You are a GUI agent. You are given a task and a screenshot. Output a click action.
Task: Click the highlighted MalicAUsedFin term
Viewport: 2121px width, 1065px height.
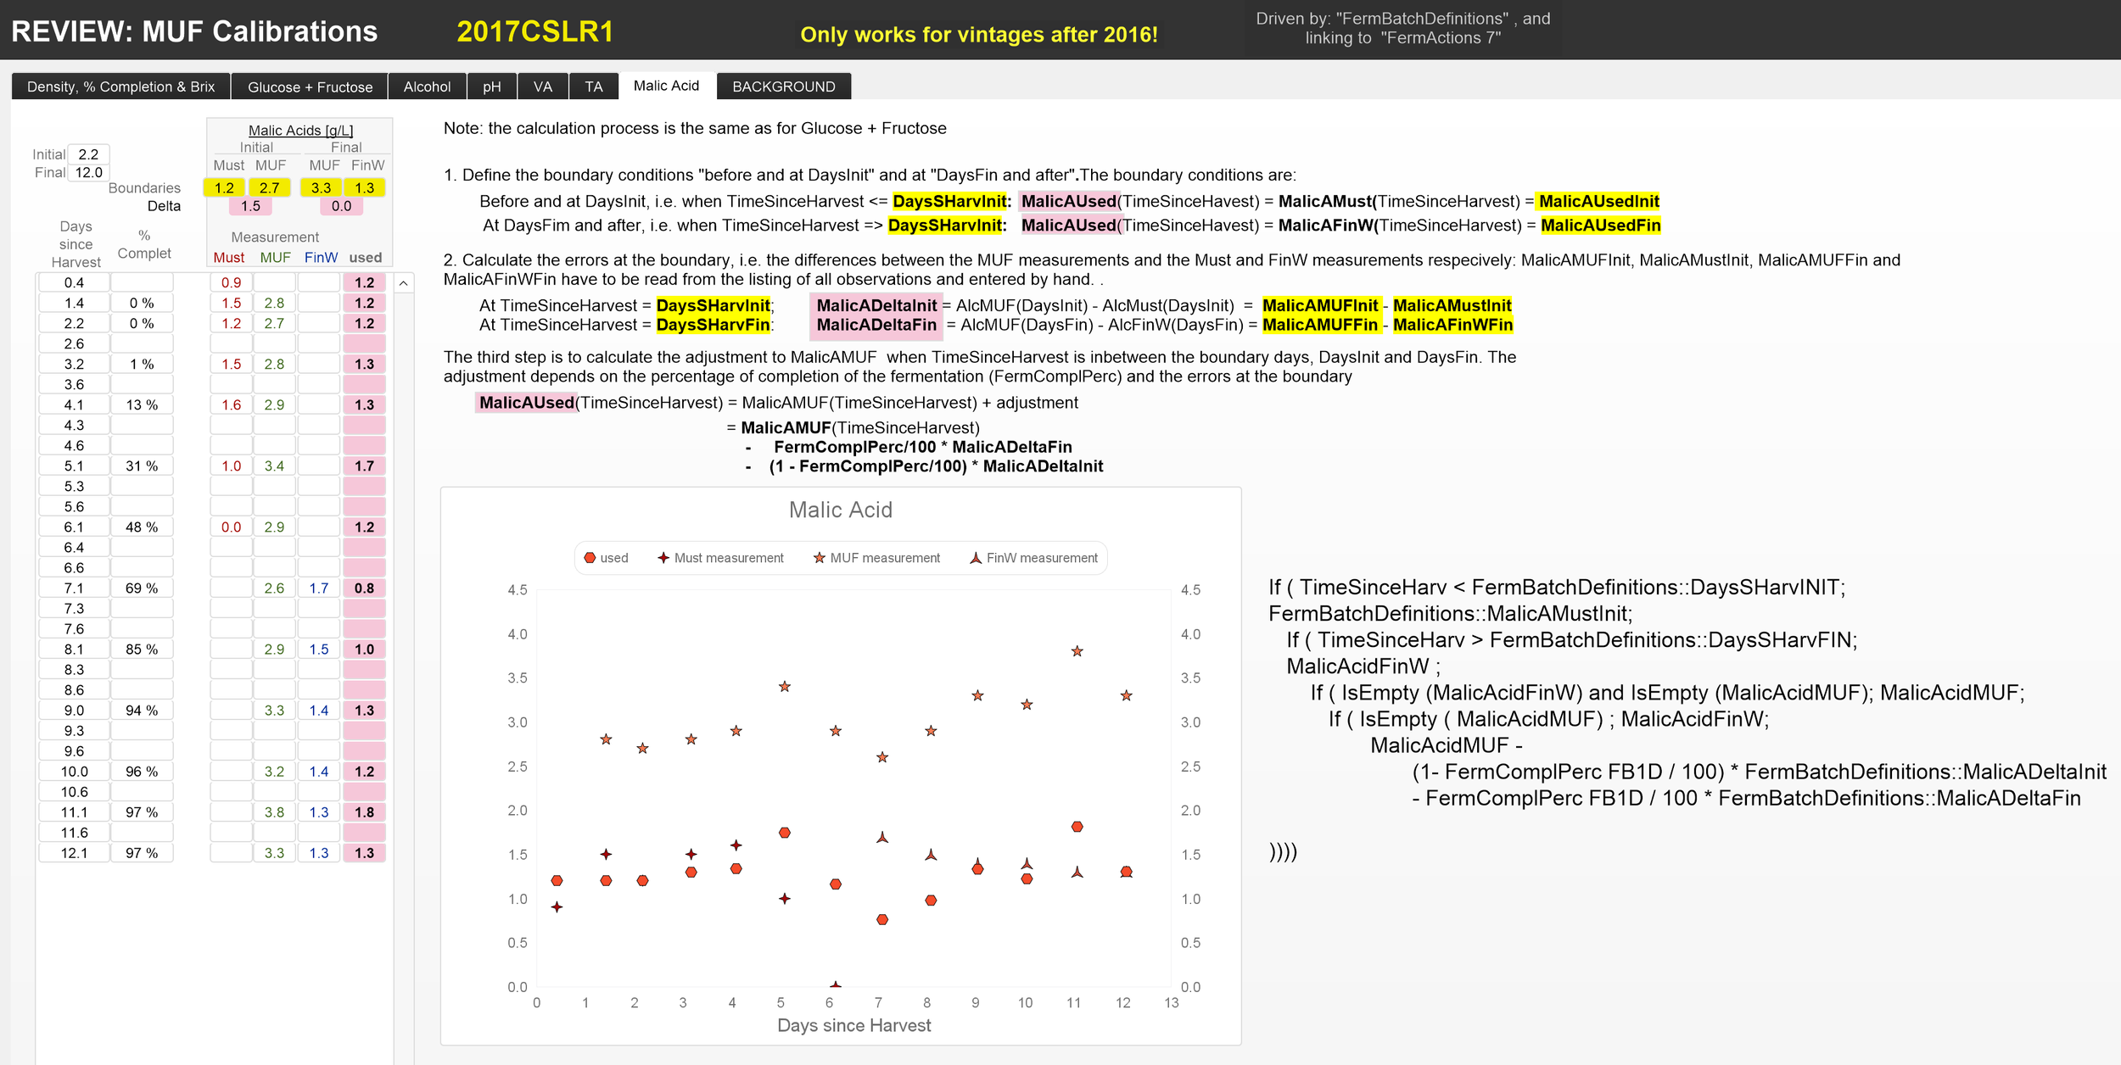pos(1600,226)
